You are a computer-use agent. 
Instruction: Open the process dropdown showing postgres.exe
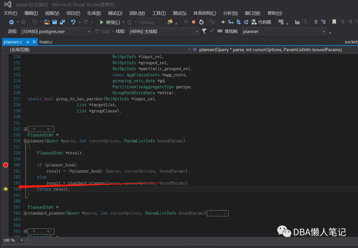[89, 32]
